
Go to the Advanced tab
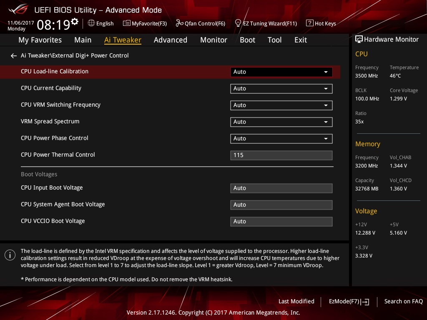(x=171, y=40)
